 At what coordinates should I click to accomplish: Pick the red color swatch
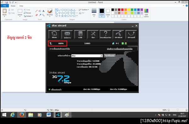pyautogui.click(x=122, y=10)
